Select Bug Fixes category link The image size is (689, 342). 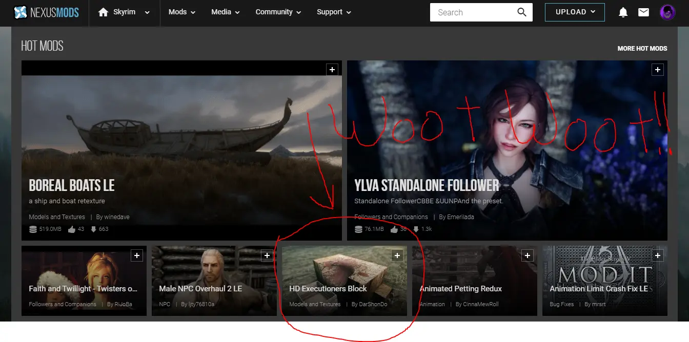(x=562, y=304)
